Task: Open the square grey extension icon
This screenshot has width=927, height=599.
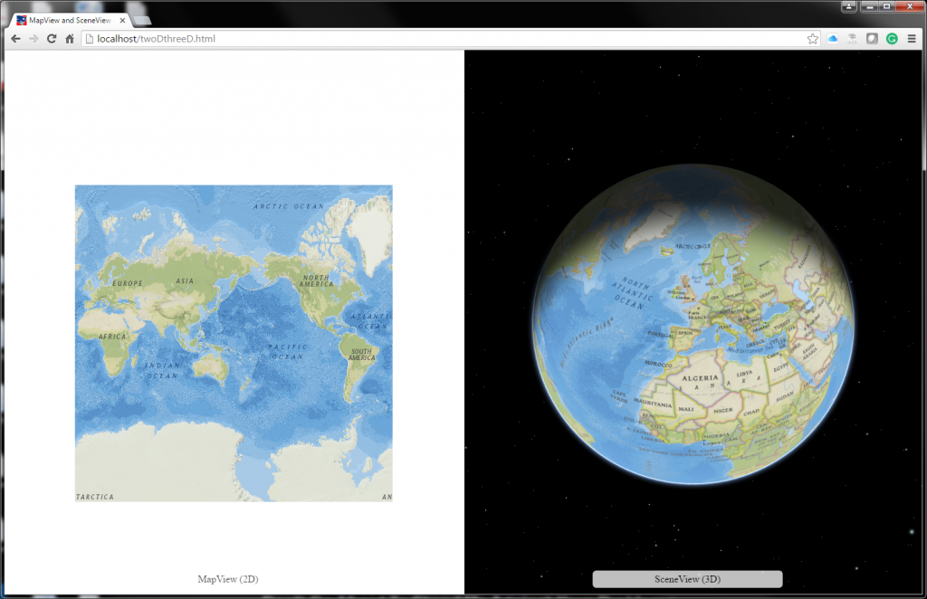Action: pos(872,39)
